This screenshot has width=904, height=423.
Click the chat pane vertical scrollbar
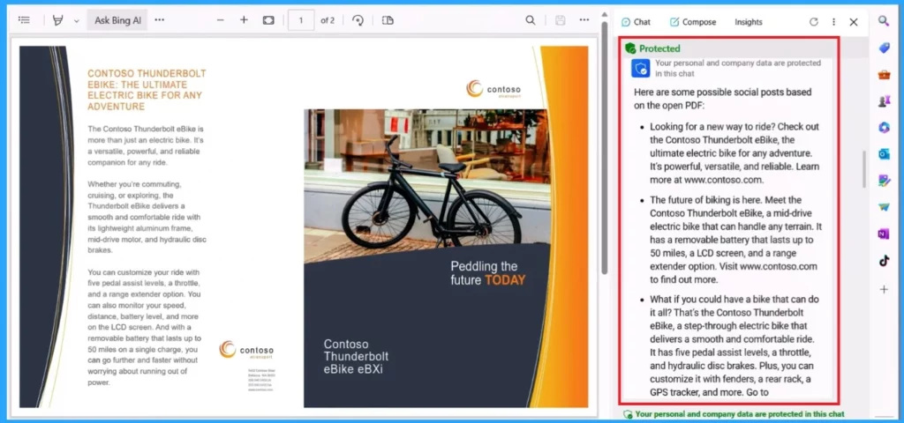click(863, 169)
